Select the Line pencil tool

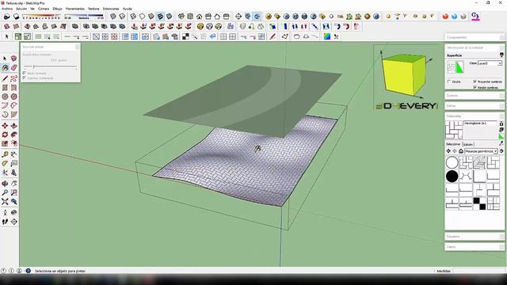pos(5,78)
